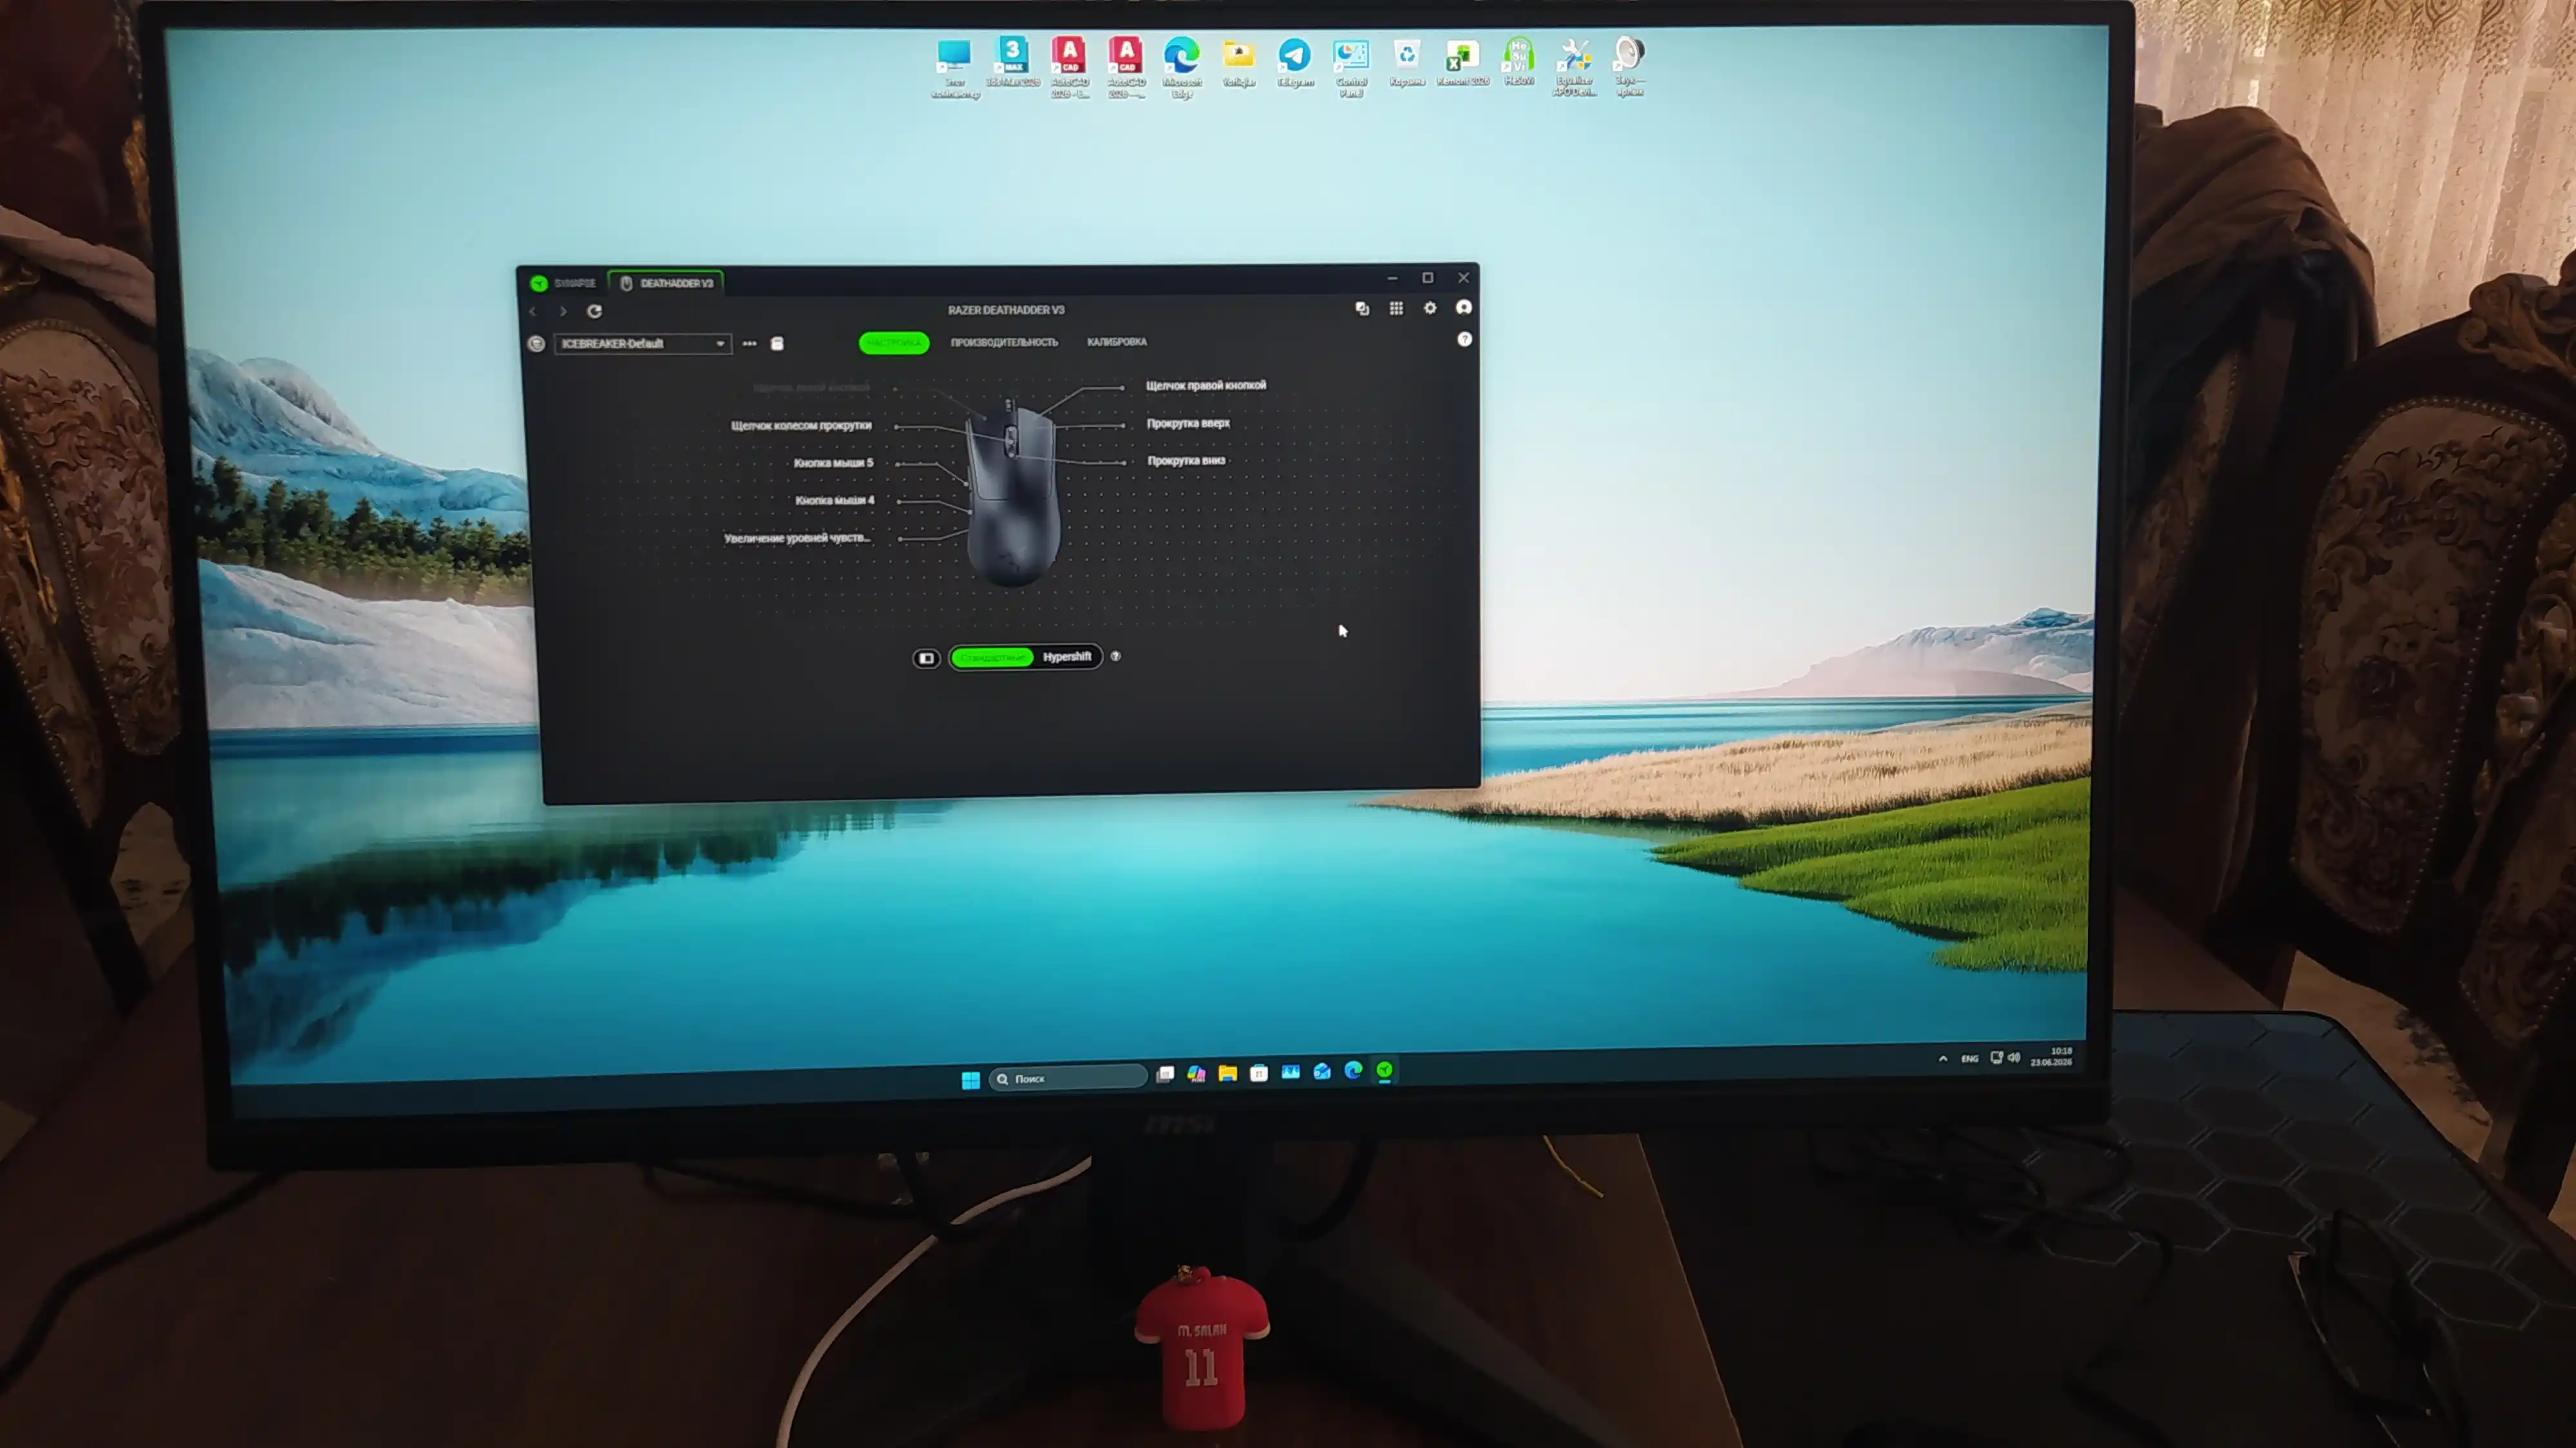This screenshot has width=2576, height=1448.
Task: Open Remont 2026 Excel file
Action: point(1462,62)
